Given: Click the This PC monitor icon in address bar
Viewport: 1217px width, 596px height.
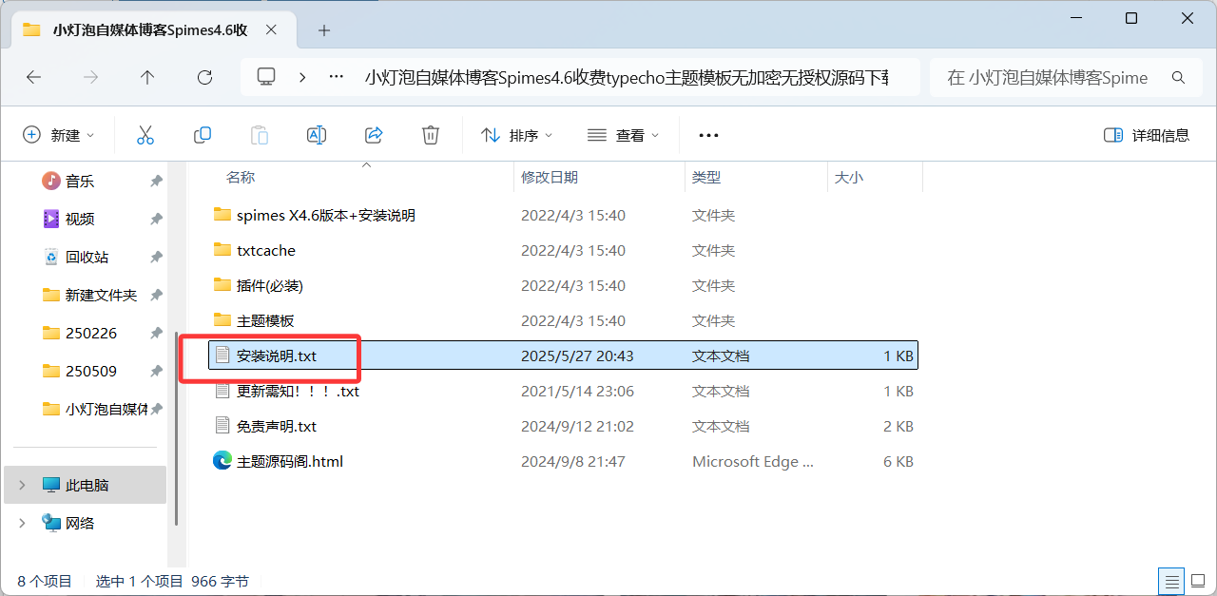Looking at the screenshot, I should pyautogui.click(x=266, y=77).
